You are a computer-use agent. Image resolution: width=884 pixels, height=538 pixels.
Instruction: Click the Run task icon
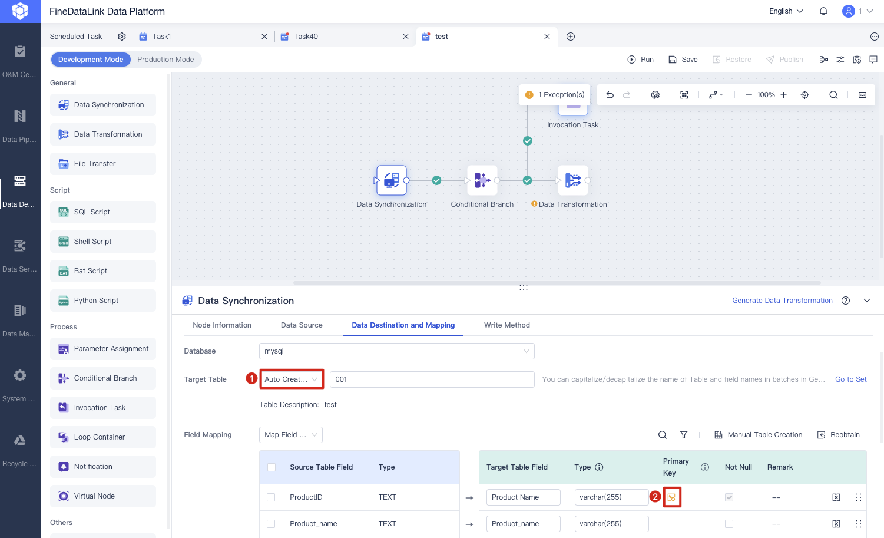click(x=632, y=60)
